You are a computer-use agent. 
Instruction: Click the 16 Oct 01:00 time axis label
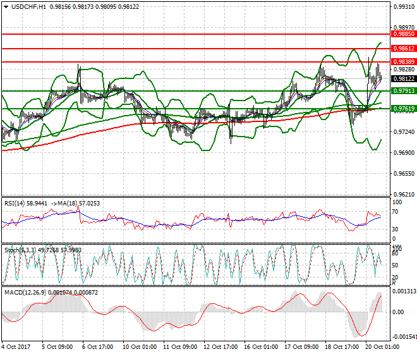coord(260,347)
